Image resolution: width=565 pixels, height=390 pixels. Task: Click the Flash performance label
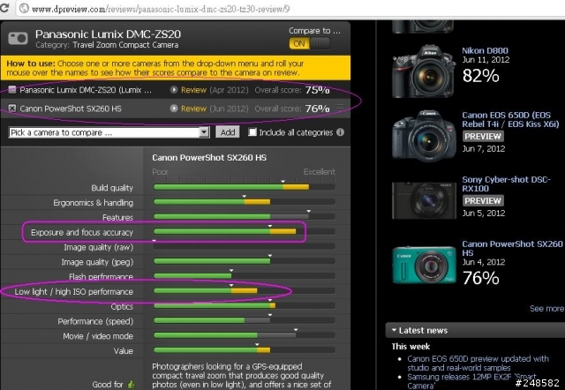click(101, 277)
